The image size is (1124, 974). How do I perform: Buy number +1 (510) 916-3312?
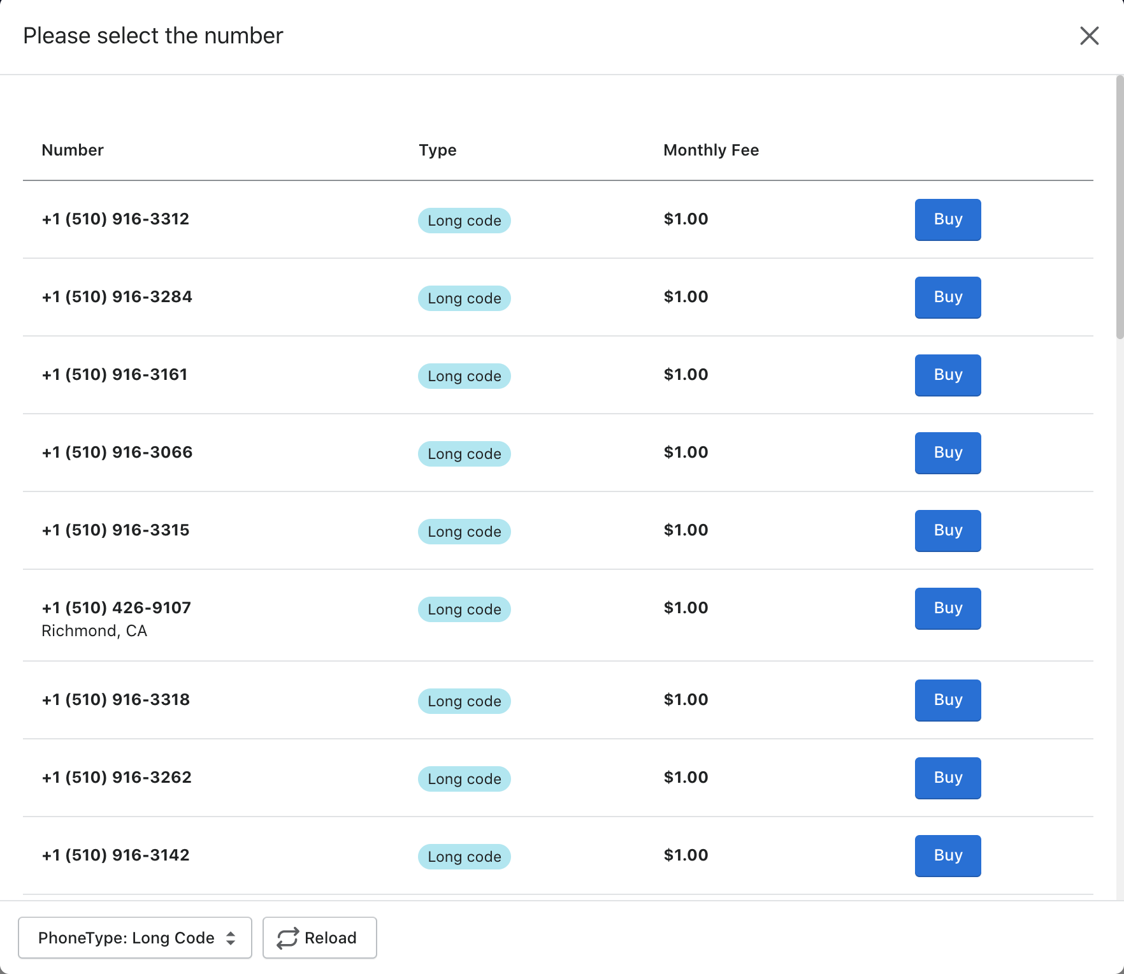pyautogui.click(x=947, y=220)
